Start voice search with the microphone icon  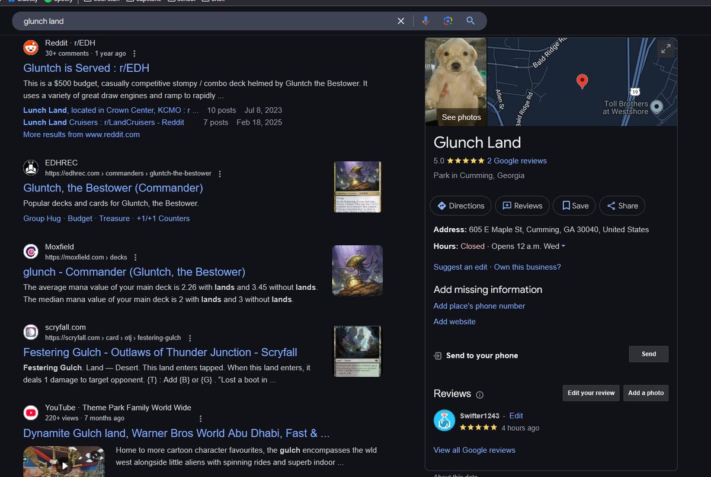pyautogui.click(x=425, y=21)
